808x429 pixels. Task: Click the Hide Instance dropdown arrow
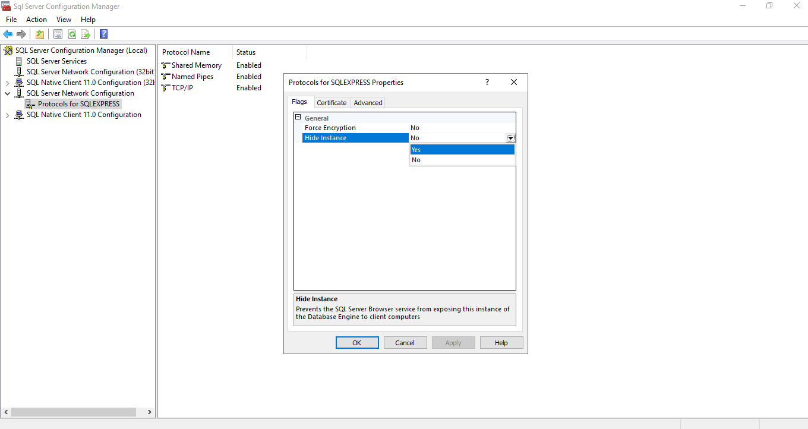point(510,138)
